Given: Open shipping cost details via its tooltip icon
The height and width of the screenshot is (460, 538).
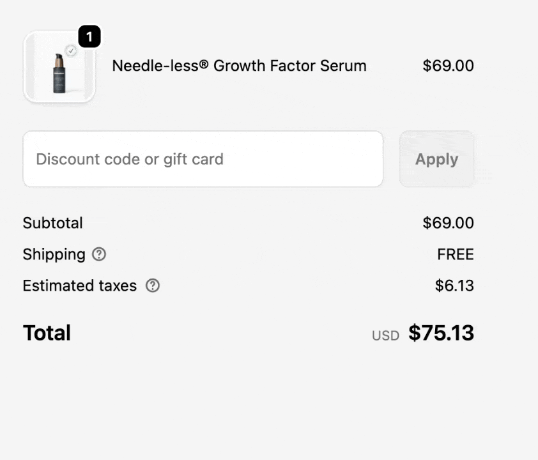Looking at the screenshot, I should pos(98,254).
